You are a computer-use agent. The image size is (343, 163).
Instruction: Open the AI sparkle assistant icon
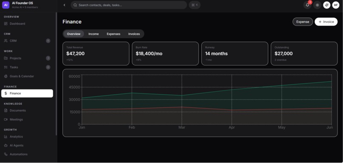(326, 5)
